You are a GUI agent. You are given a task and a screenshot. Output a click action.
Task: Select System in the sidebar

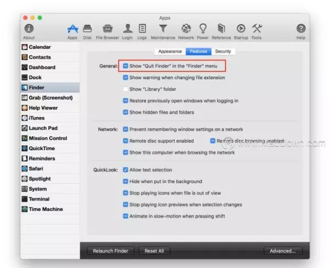point(50,189)
